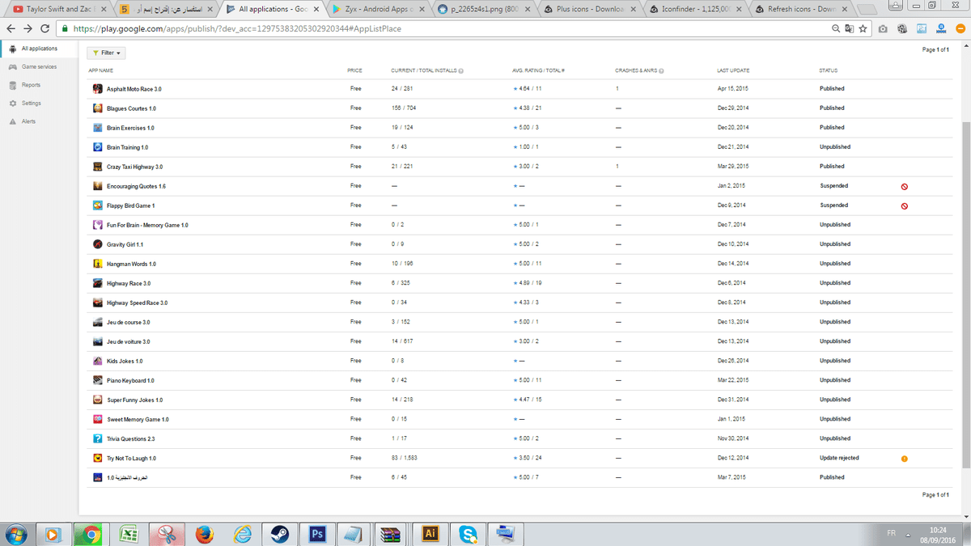Click the camera screenshot extension icon
Screen dimensions: 971x546
click(x=883, y=28)
